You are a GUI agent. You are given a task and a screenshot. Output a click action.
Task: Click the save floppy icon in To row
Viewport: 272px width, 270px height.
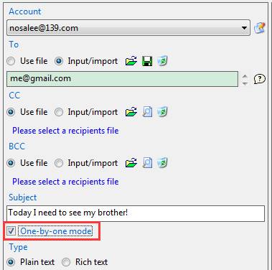(147, 61)
